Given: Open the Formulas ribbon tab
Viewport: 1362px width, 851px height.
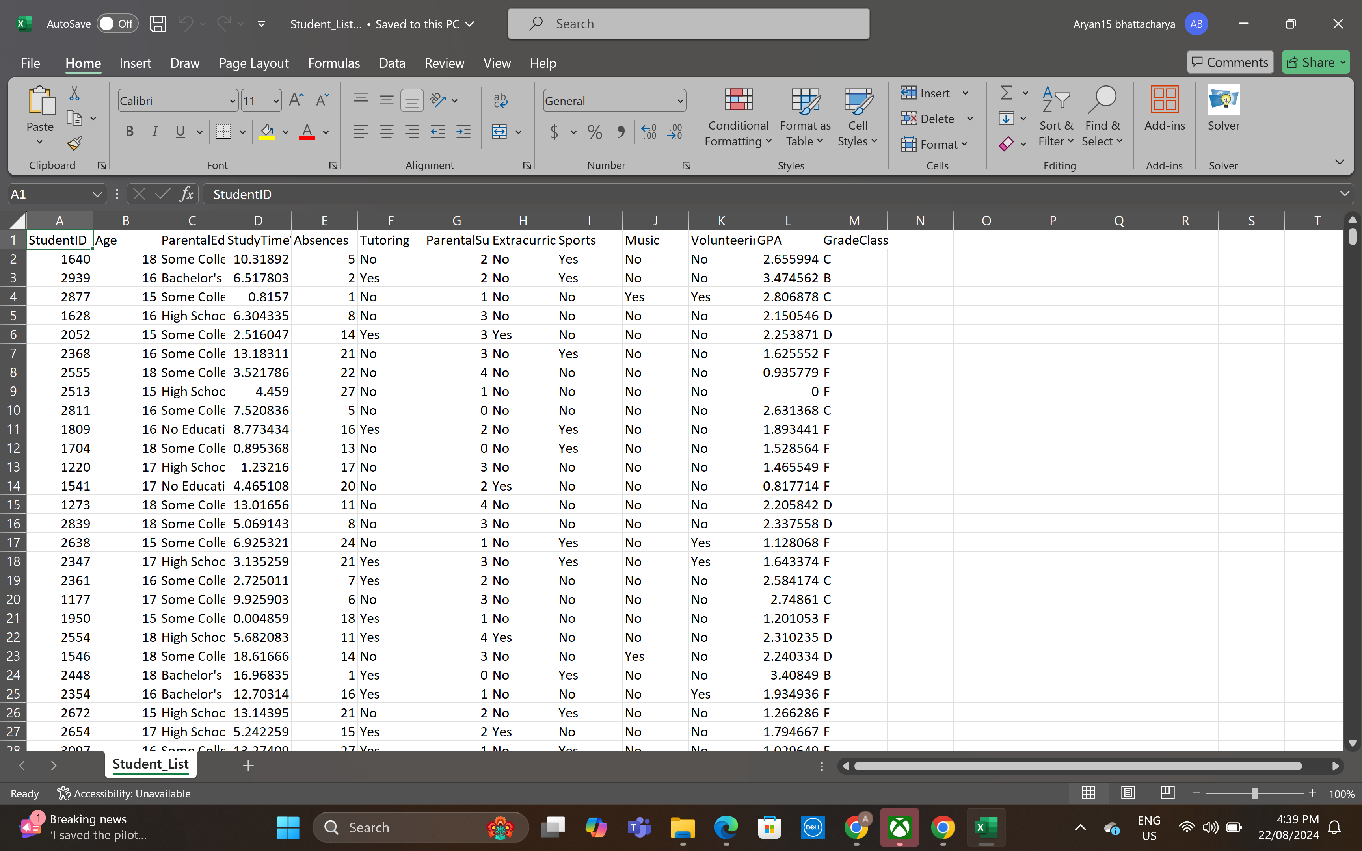Looking at the screenshot, I should pos(334,63).
